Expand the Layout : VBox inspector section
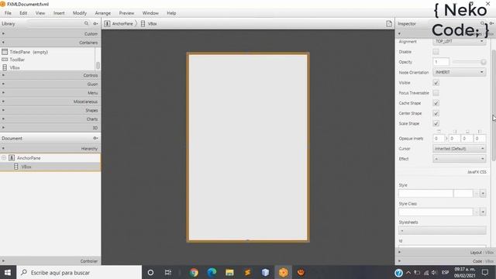This screenshot has width=496, height=279. pyautogui.click(x=445, y=252)
